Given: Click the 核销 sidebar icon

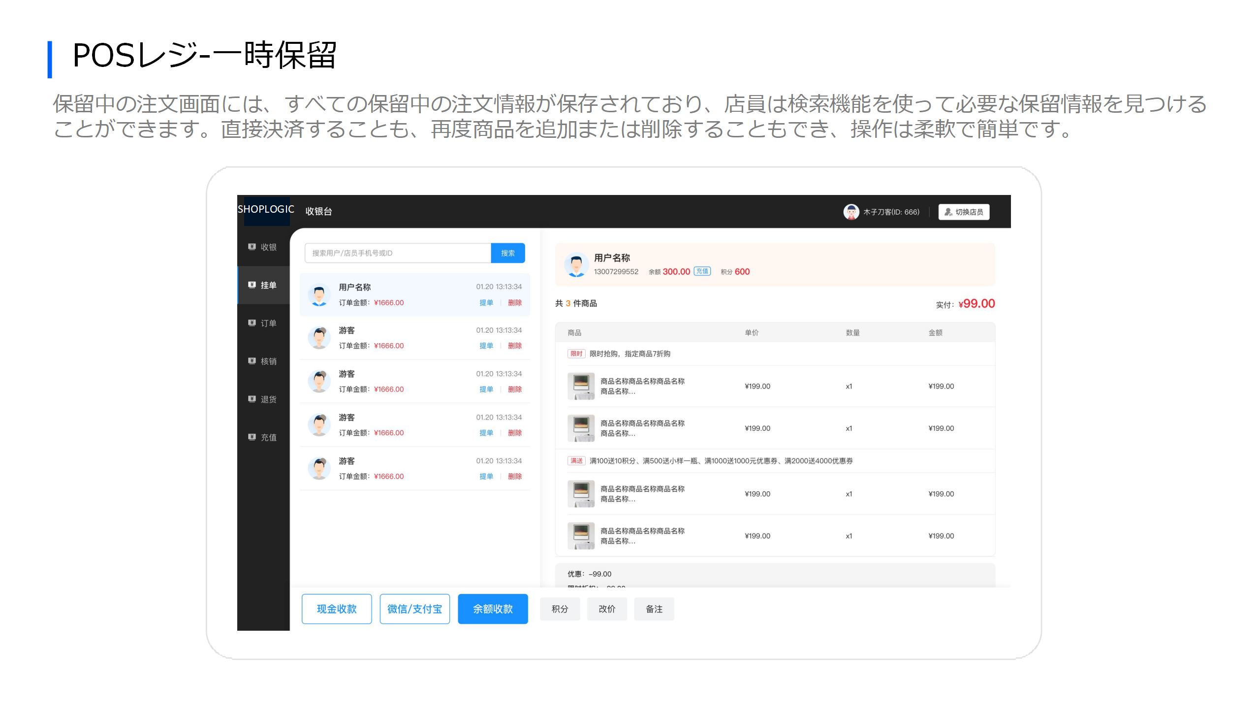Looking at the screenshot, I should click(252, 361).
